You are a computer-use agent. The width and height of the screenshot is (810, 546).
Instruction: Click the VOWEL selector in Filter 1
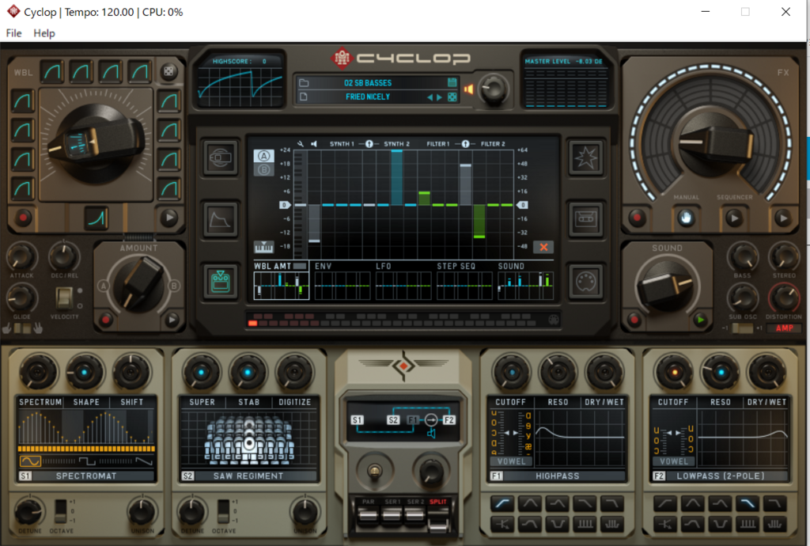pos(512,461)
